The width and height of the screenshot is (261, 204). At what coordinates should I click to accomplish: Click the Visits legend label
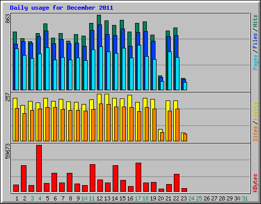[x=255, y=111]
